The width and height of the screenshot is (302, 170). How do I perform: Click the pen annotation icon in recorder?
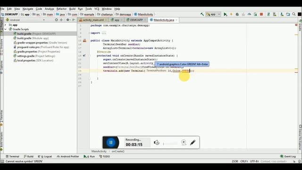(193, 143)
